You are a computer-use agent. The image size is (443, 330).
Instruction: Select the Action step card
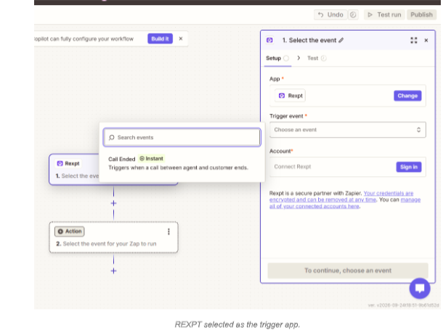113,237
